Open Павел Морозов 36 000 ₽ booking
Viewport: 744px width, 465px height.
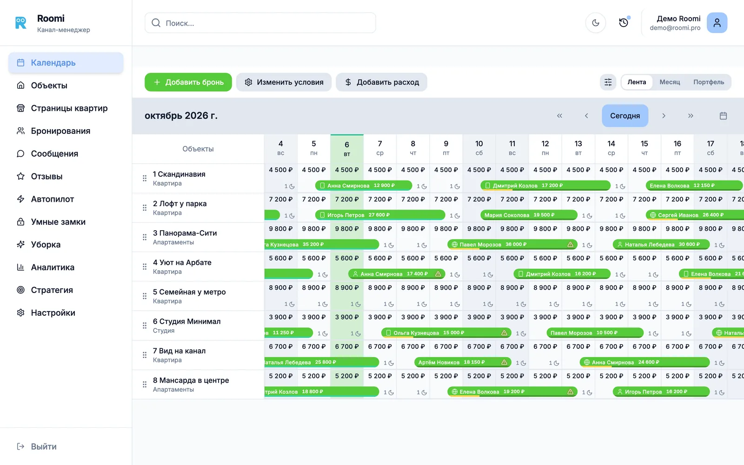point(512,244)
